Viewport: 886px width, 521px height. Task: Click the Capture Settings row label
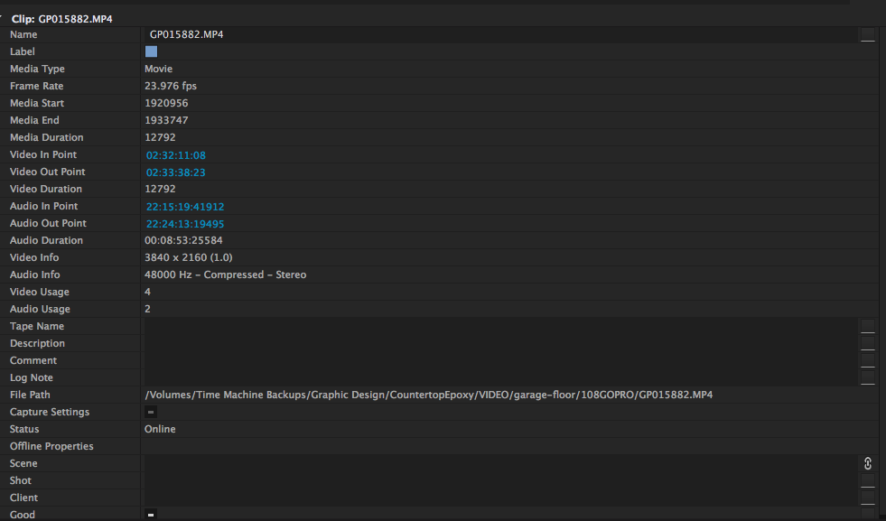50,412
